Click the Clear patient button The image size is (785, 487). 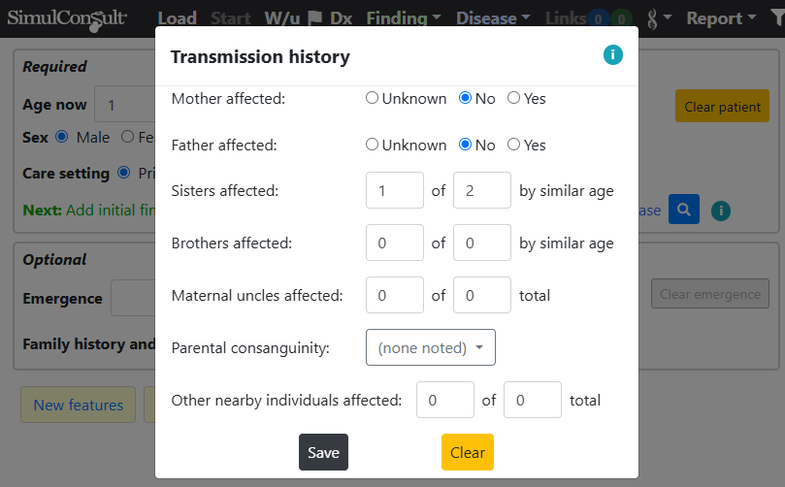pyautogui.click(x=722, y=106)
